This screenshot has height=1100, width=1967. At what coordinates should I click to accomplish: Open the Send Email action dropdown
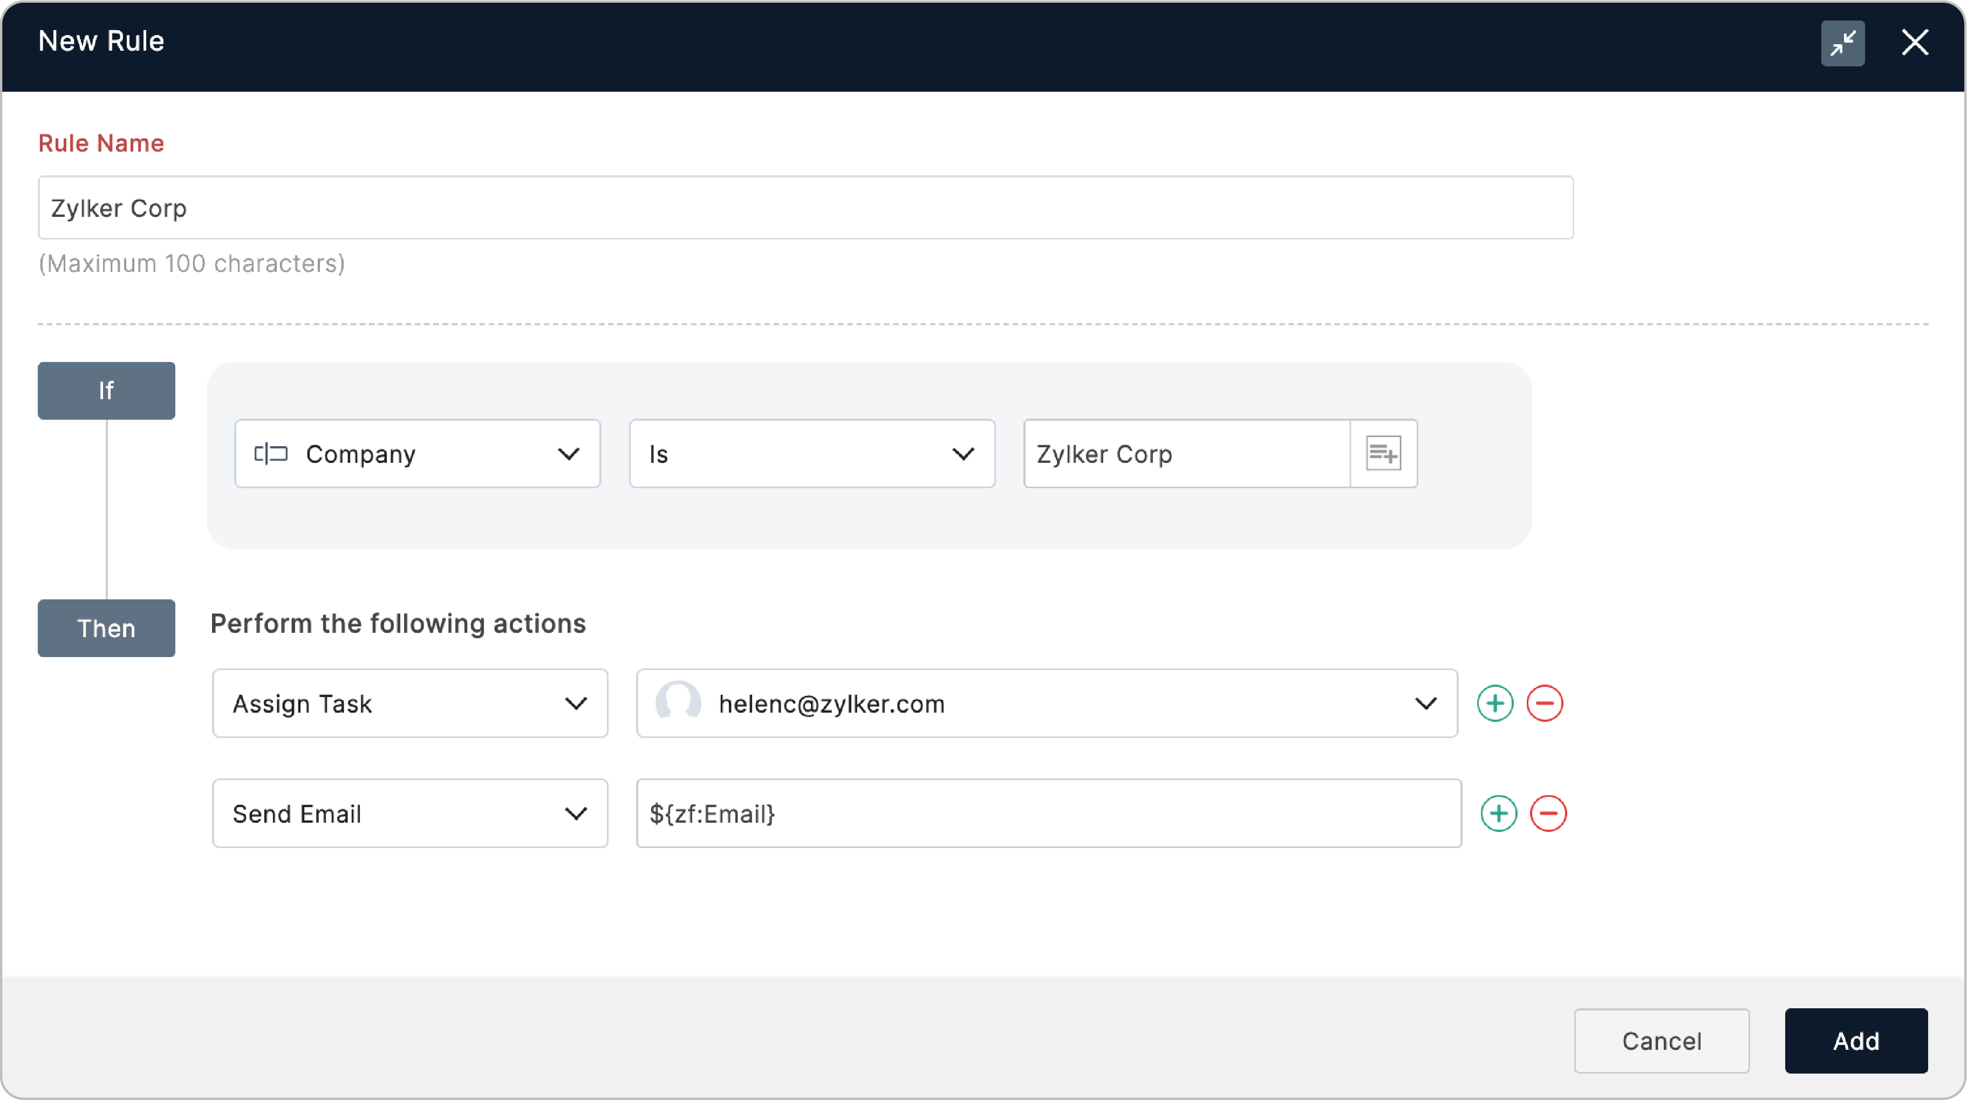(577, 813)
